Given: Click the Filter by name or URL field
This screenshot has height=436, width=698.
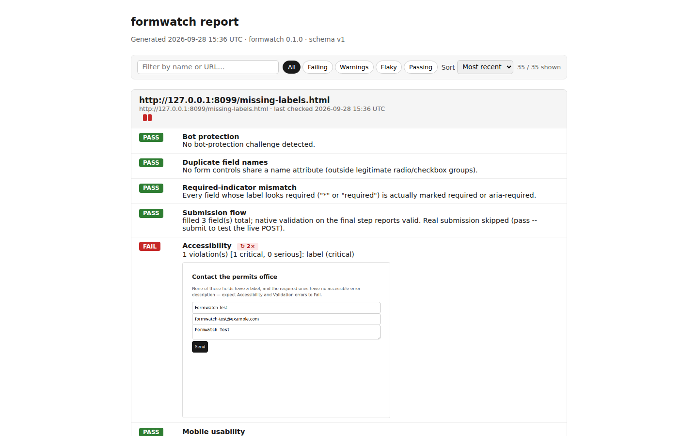Looking at the screenshot, I should [x=207, y=67].
